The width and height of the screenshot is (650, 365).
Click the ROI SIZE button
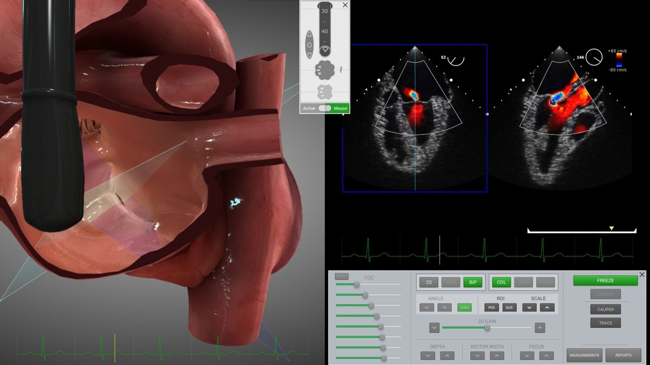pyautogui.click(x=509, y=307)
